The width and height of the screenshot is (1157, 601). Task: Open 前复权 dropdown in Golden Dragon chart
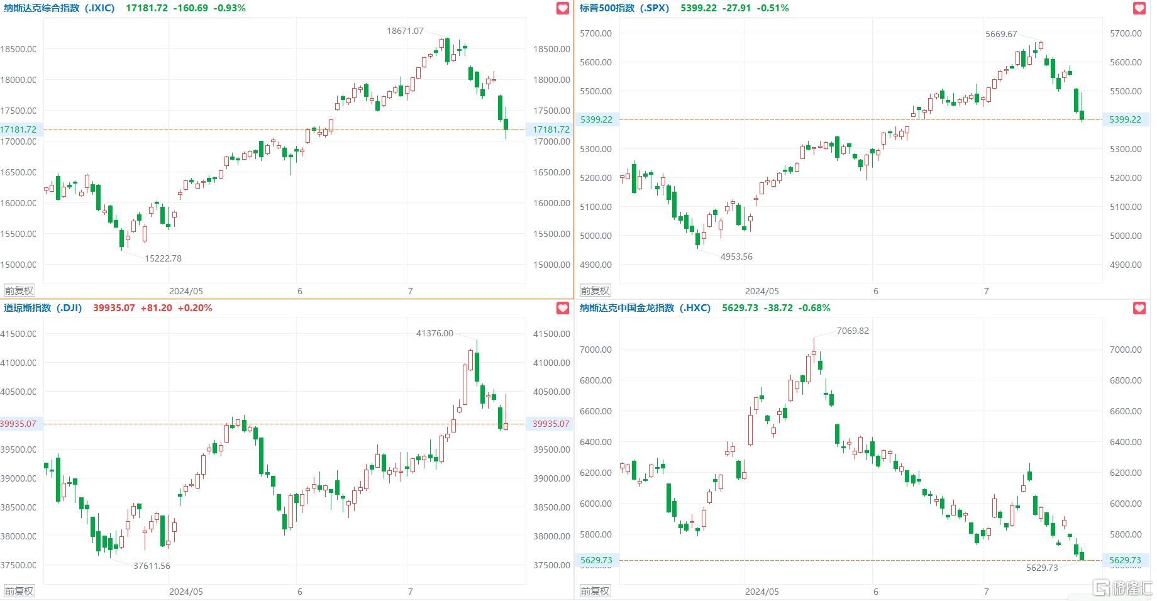(595, 591)
